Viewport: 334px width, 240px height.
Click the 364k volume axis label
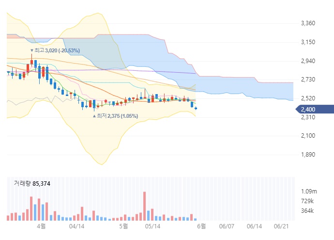point(307,211)
